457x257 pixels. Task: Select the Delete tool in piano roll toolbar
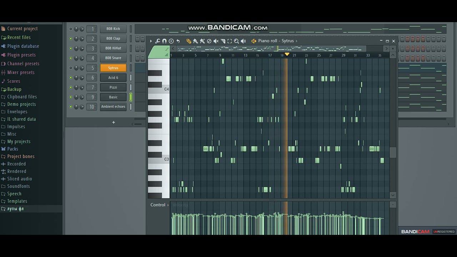(x=209, y=41)
